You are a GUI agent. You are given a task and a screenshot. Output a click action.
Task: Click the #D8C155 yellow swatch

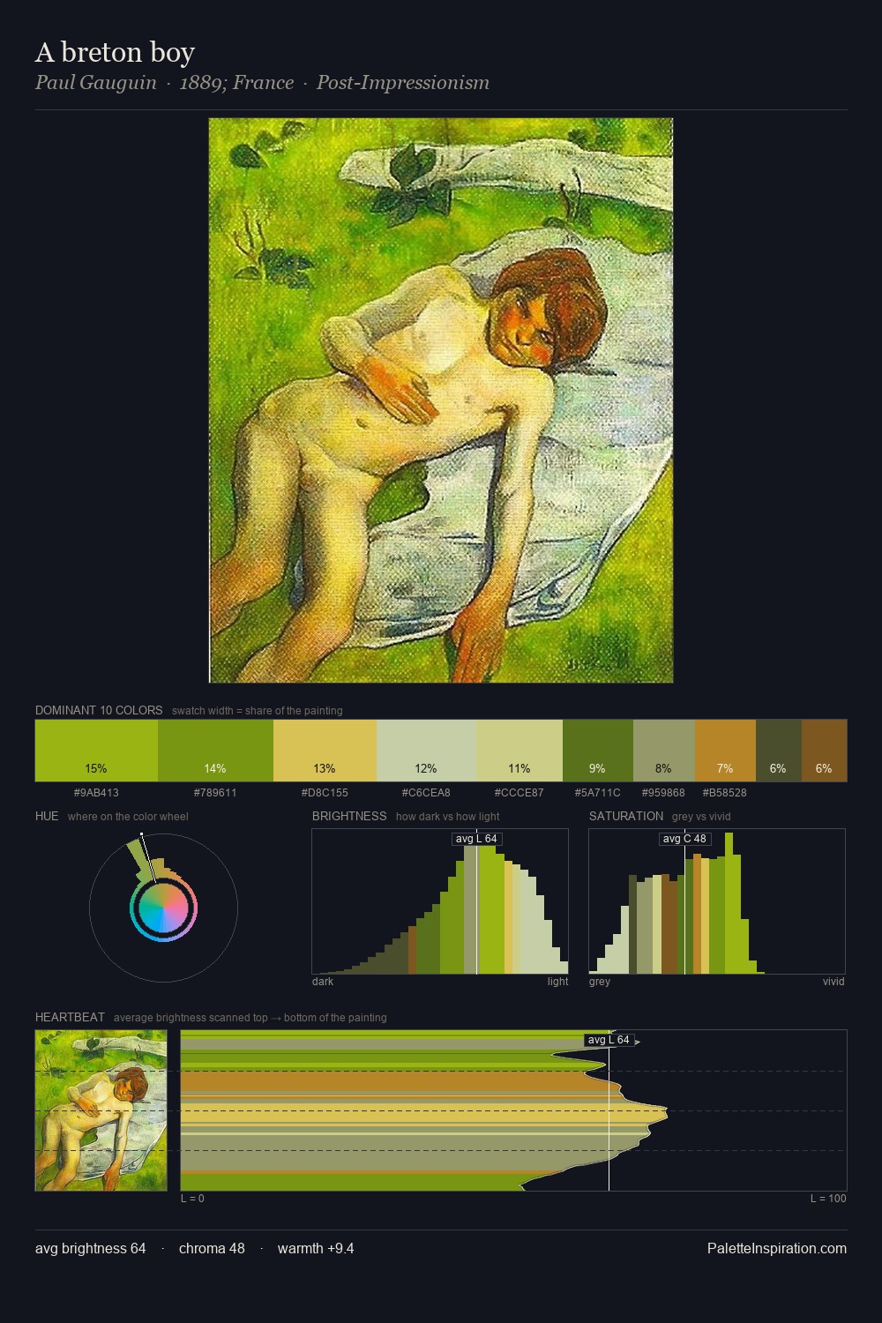coord(325,751)
